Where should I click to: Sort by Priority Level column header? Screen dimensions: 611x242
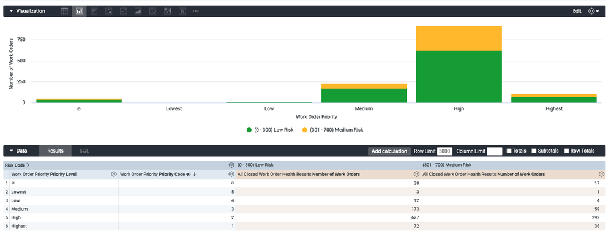[43, 174]
